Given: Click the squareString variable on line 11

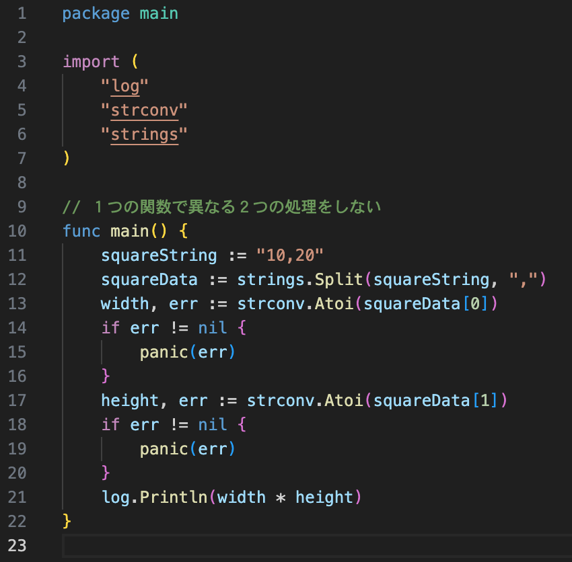Looking at the screenshot, I should [x=159, y=255].
